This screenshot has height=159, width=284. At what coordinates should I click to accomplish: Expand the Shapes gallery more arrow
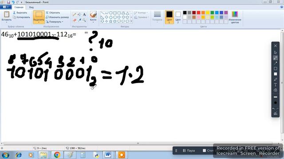(x=131, y=21)
